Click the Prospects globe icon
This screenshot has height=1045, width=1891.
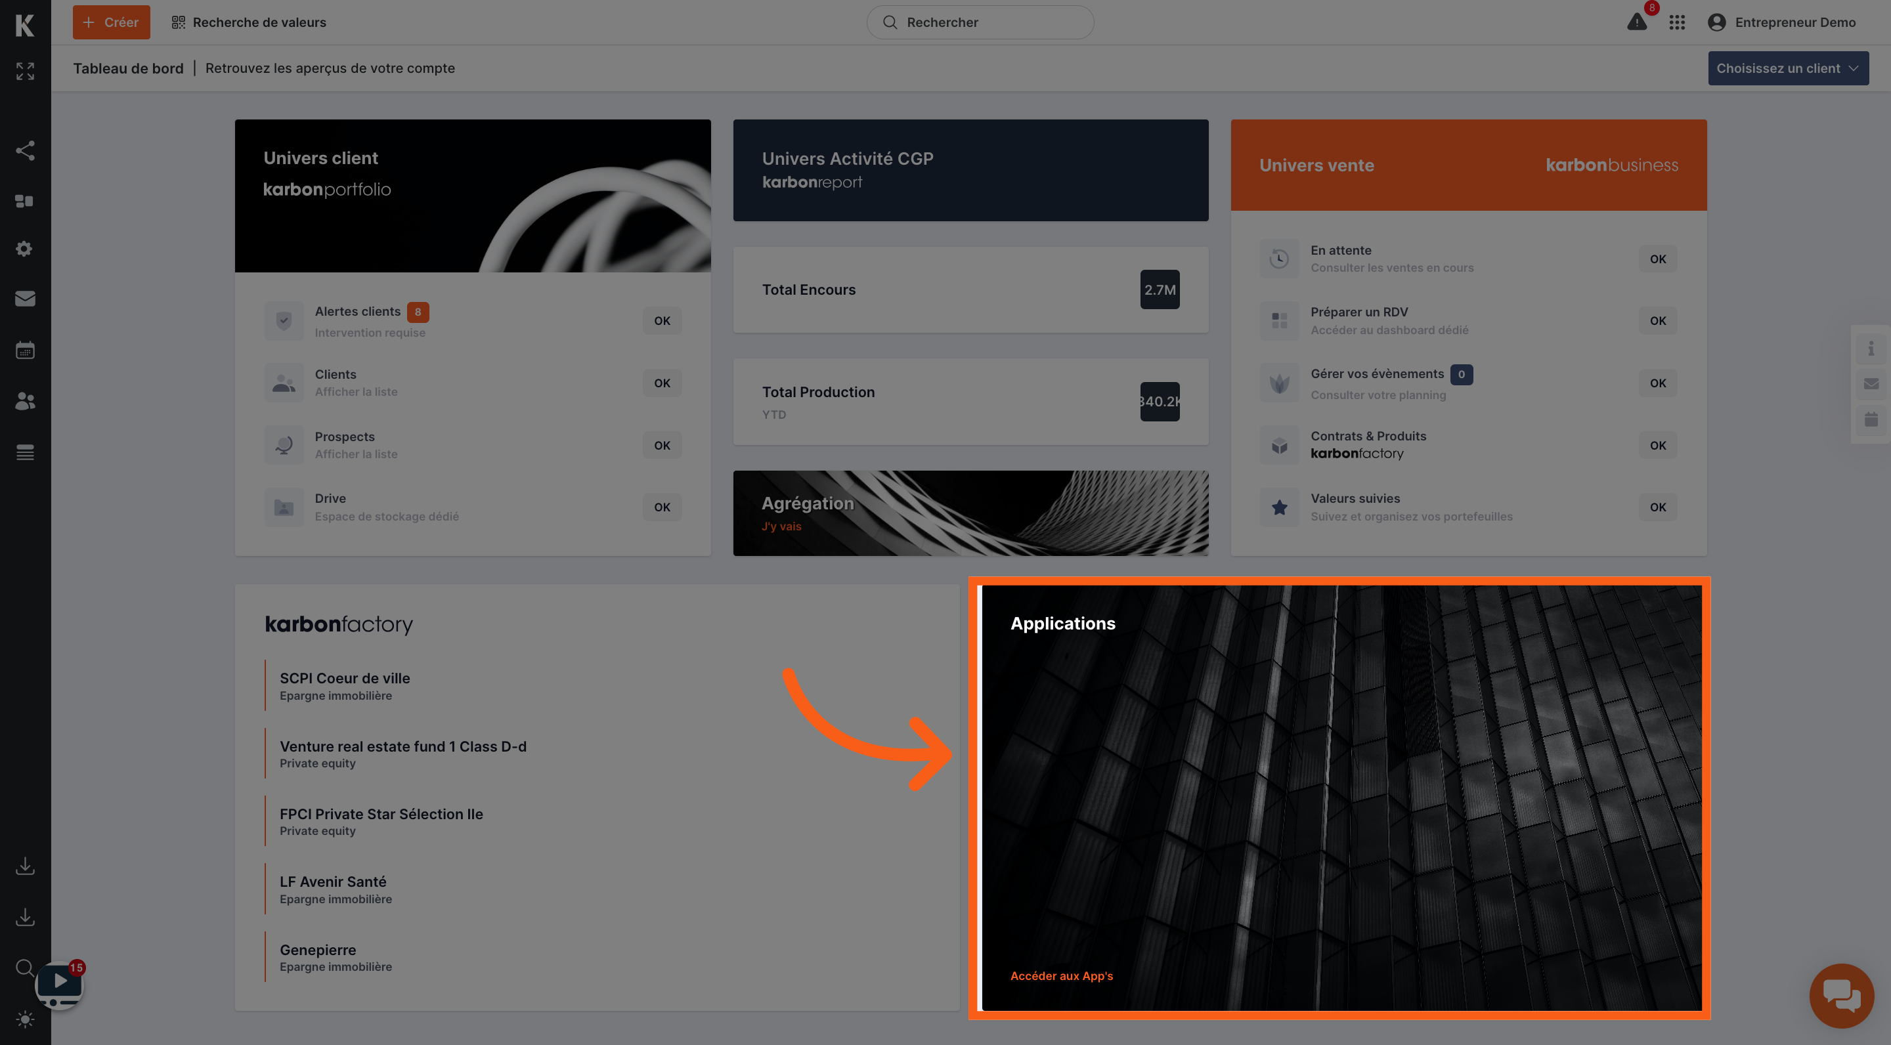[284, 446]
